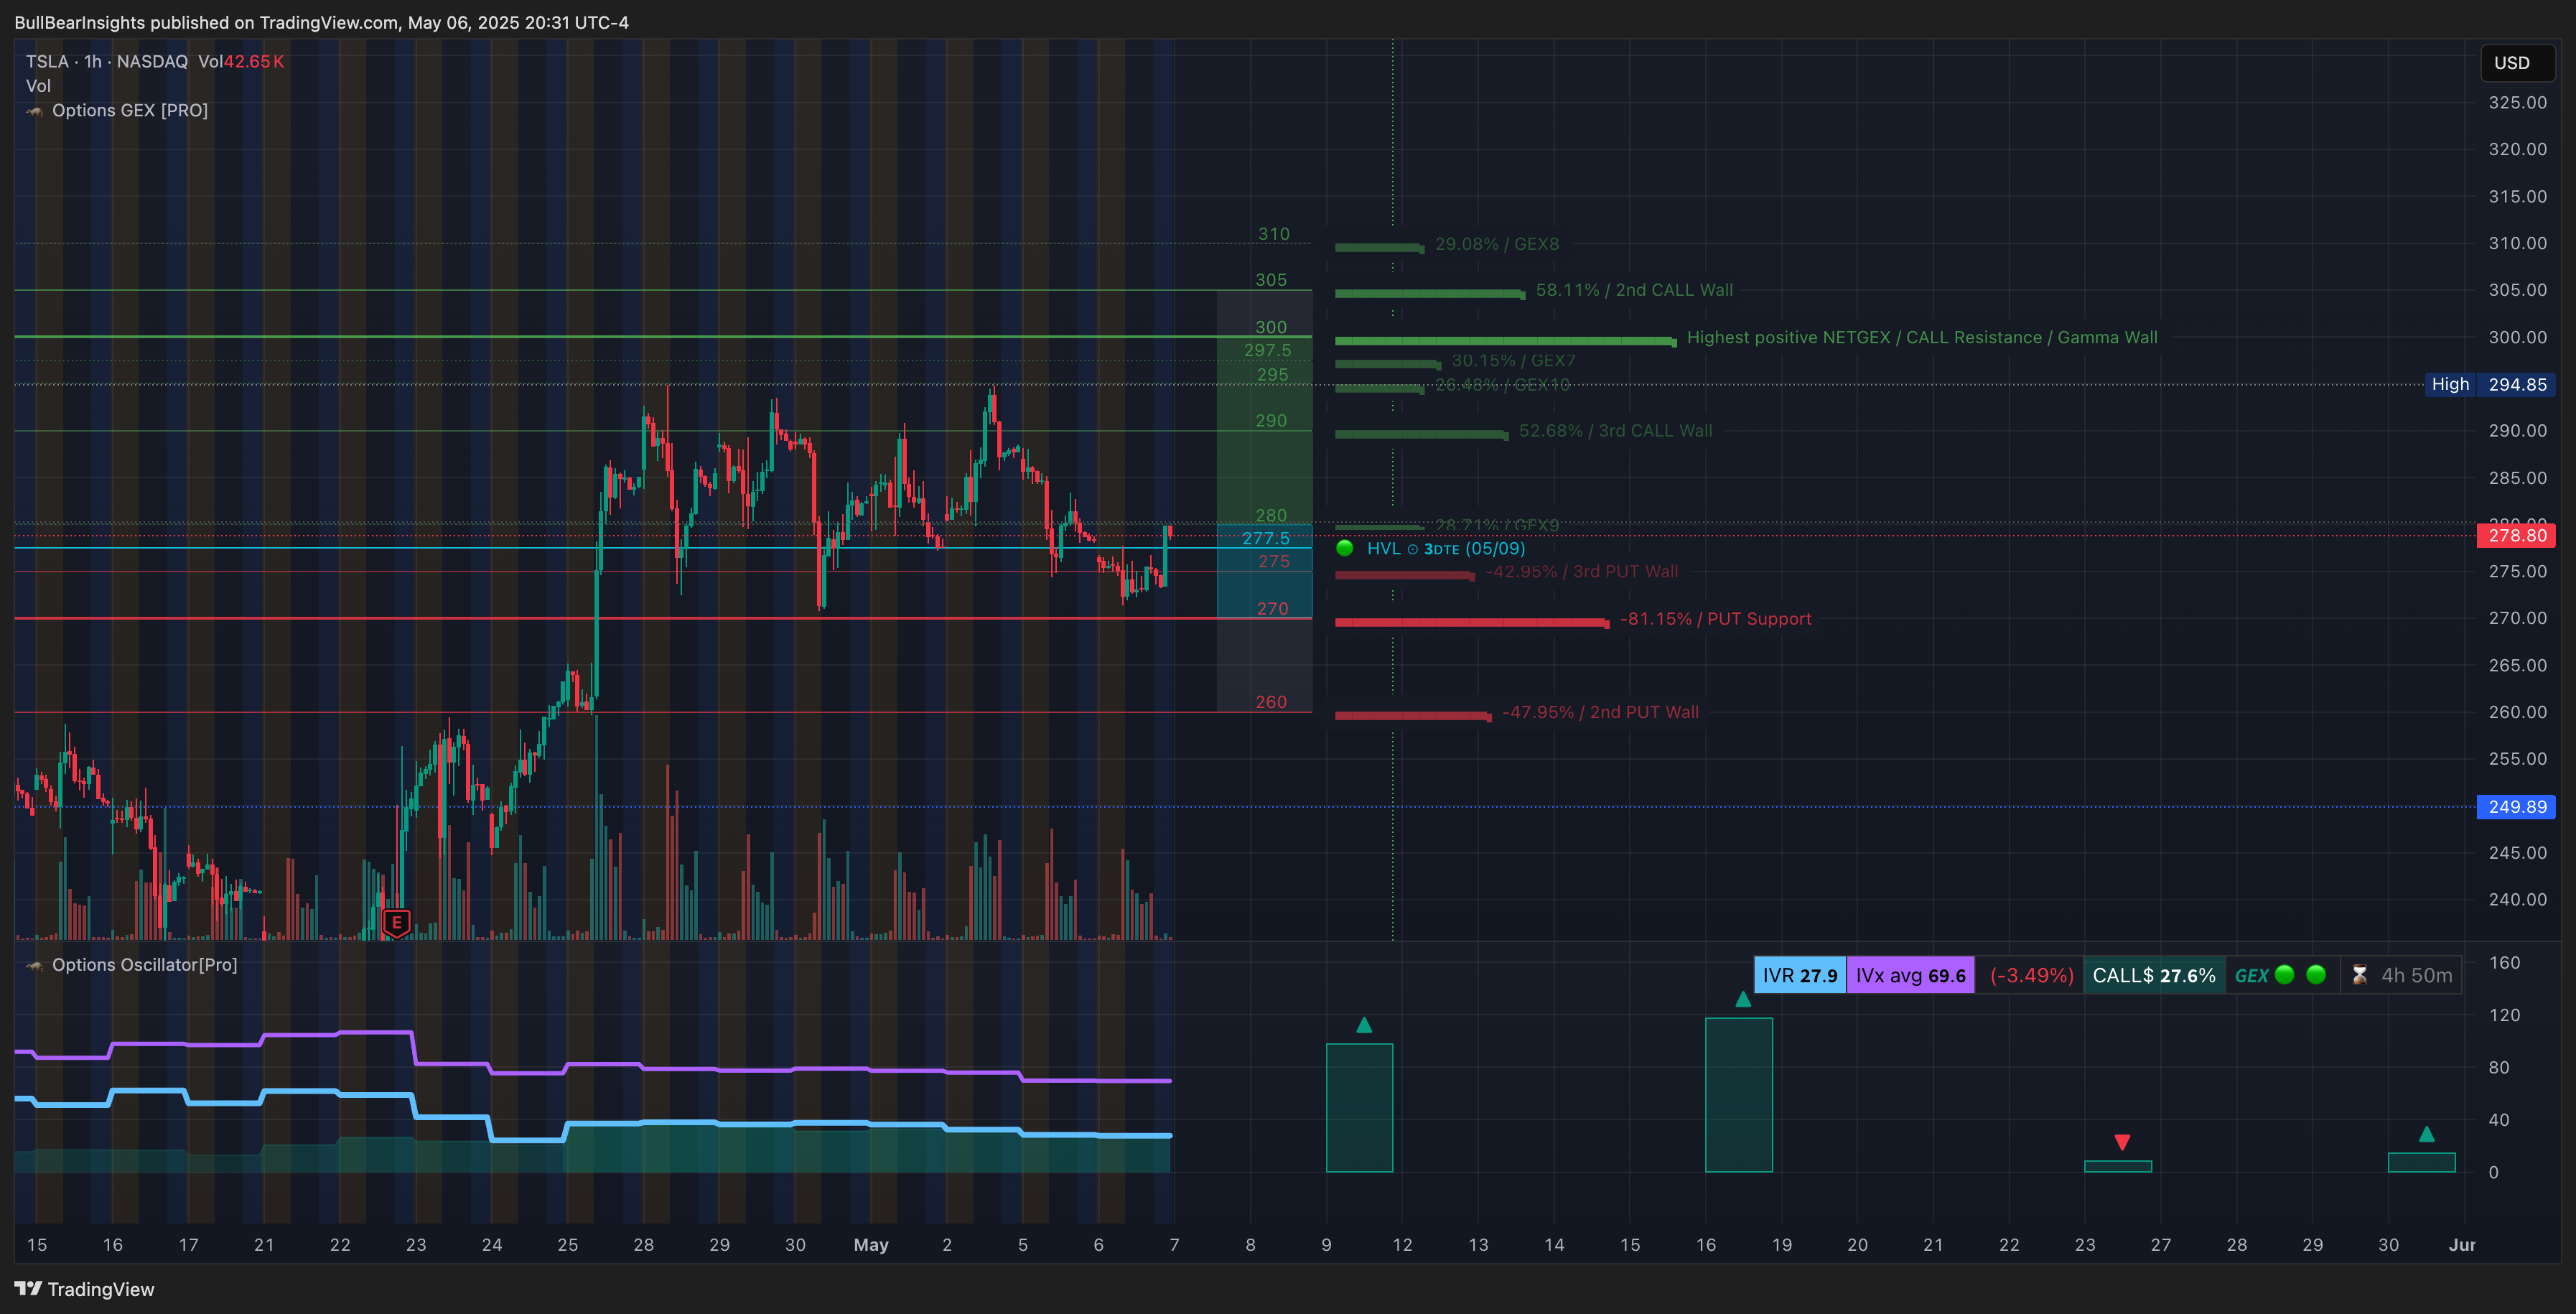Screen dimensions: 2576x1314
Task: Click the tall May 16 expiry bar in the oscillator
Action: (1738, 1095)
